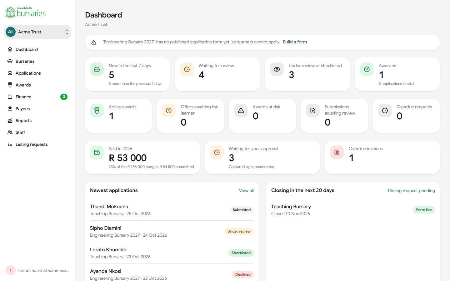Click the Shortlisted badge for Lerato Khumalo

pyautogui.click(x=241, y=253)
